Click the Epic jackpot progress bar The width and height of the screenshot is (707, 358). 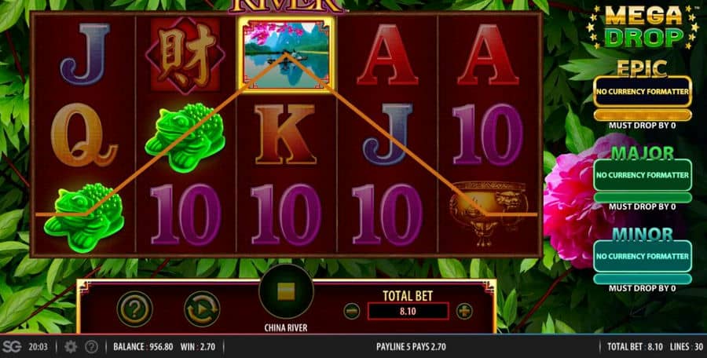click(643, 115)
